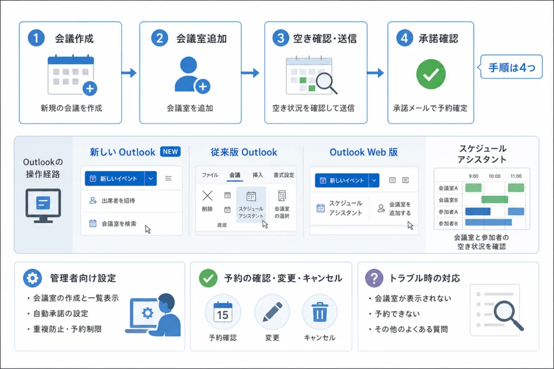Open the hamburger menu icon in 新しい Outlook panel
Image resolution: width=554 pixels, height=369 pixels.
pyautogui.click(x=169, y=178)
